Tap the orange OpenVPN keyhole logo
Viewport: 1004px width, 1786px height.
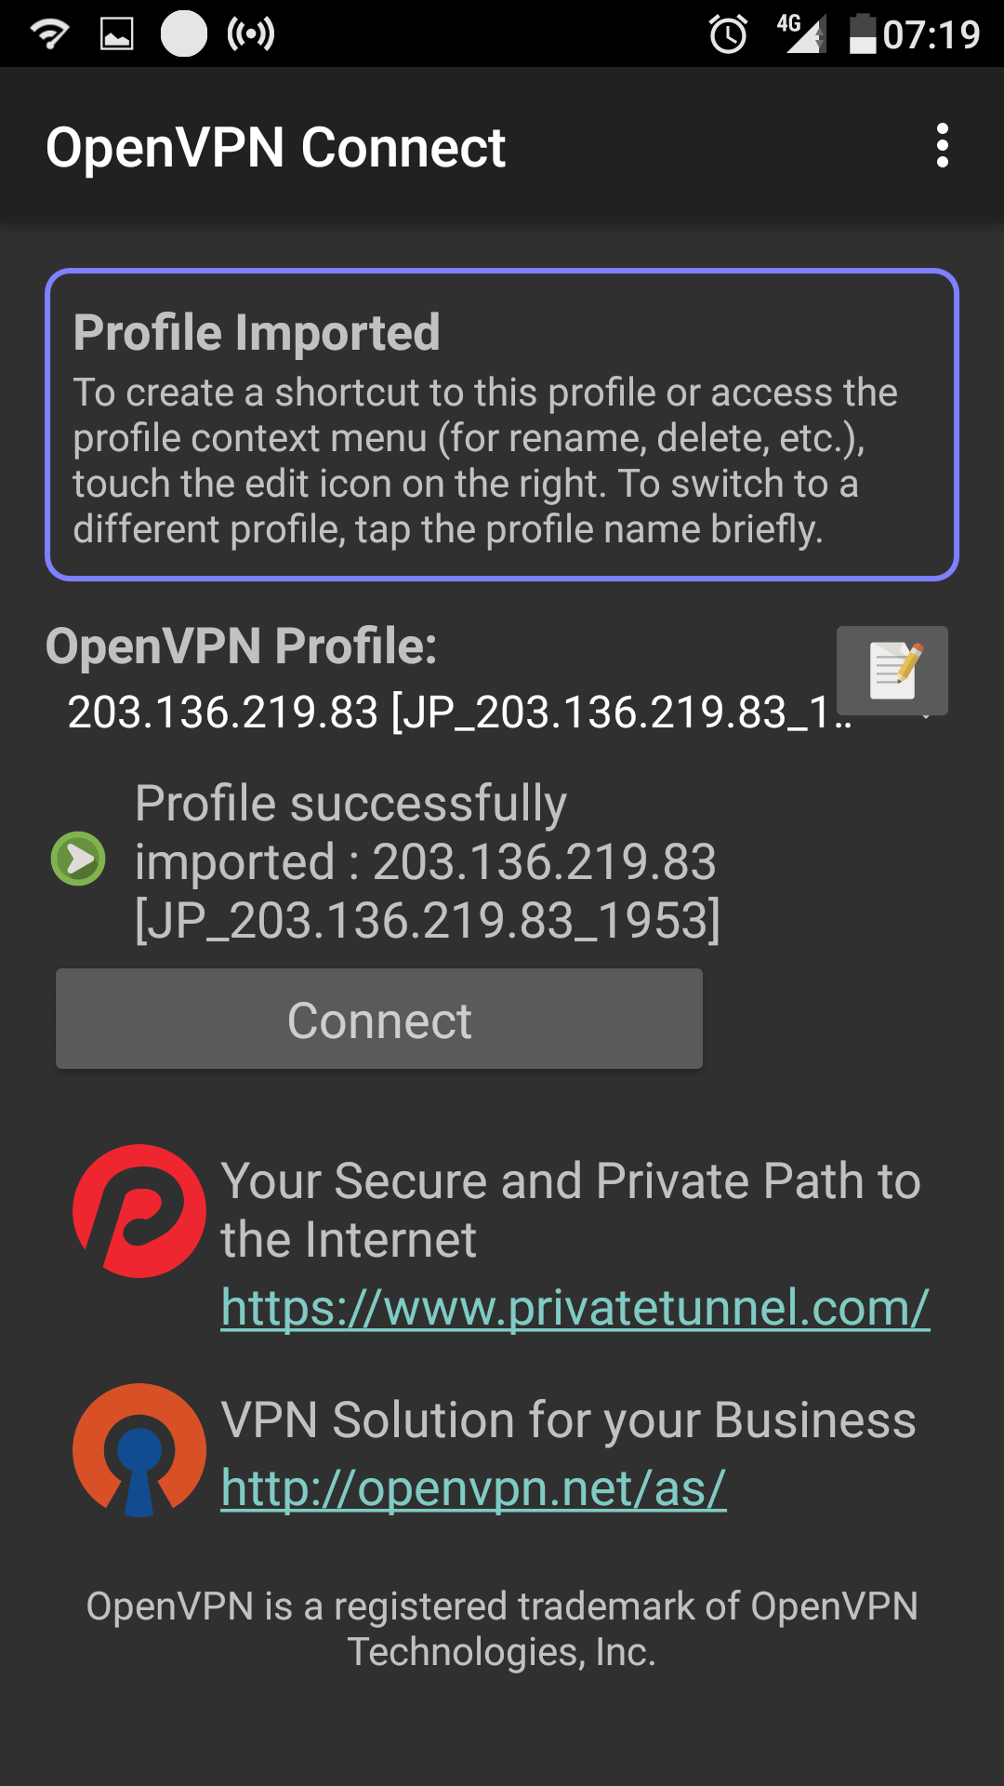(x=139, y=1449)
